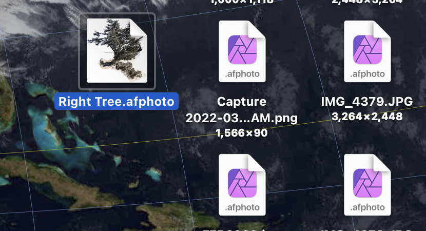426x231 pixels.
Task: Click the partially visible 2,448×3,264 dimension text
Action: pyautogui.click(x=367, y=2)
